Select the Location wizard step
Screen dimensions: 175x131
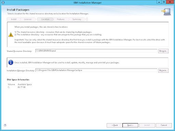(x=45, y=19)
